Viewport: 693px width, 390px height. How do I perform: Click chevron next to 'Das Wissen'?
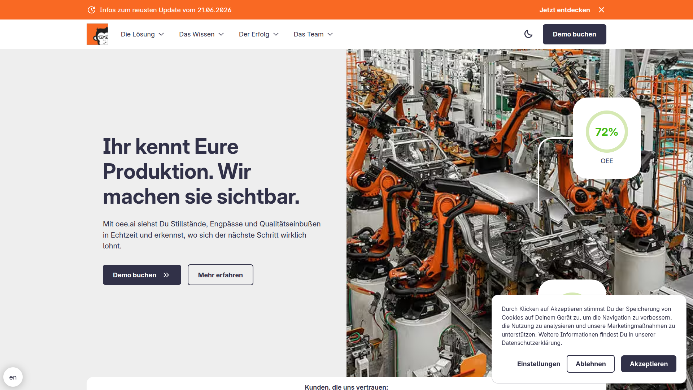[221, 34]
